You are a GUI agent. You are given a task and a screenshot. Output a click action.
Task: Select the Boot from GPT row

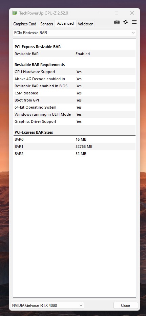tap(75, 100)
